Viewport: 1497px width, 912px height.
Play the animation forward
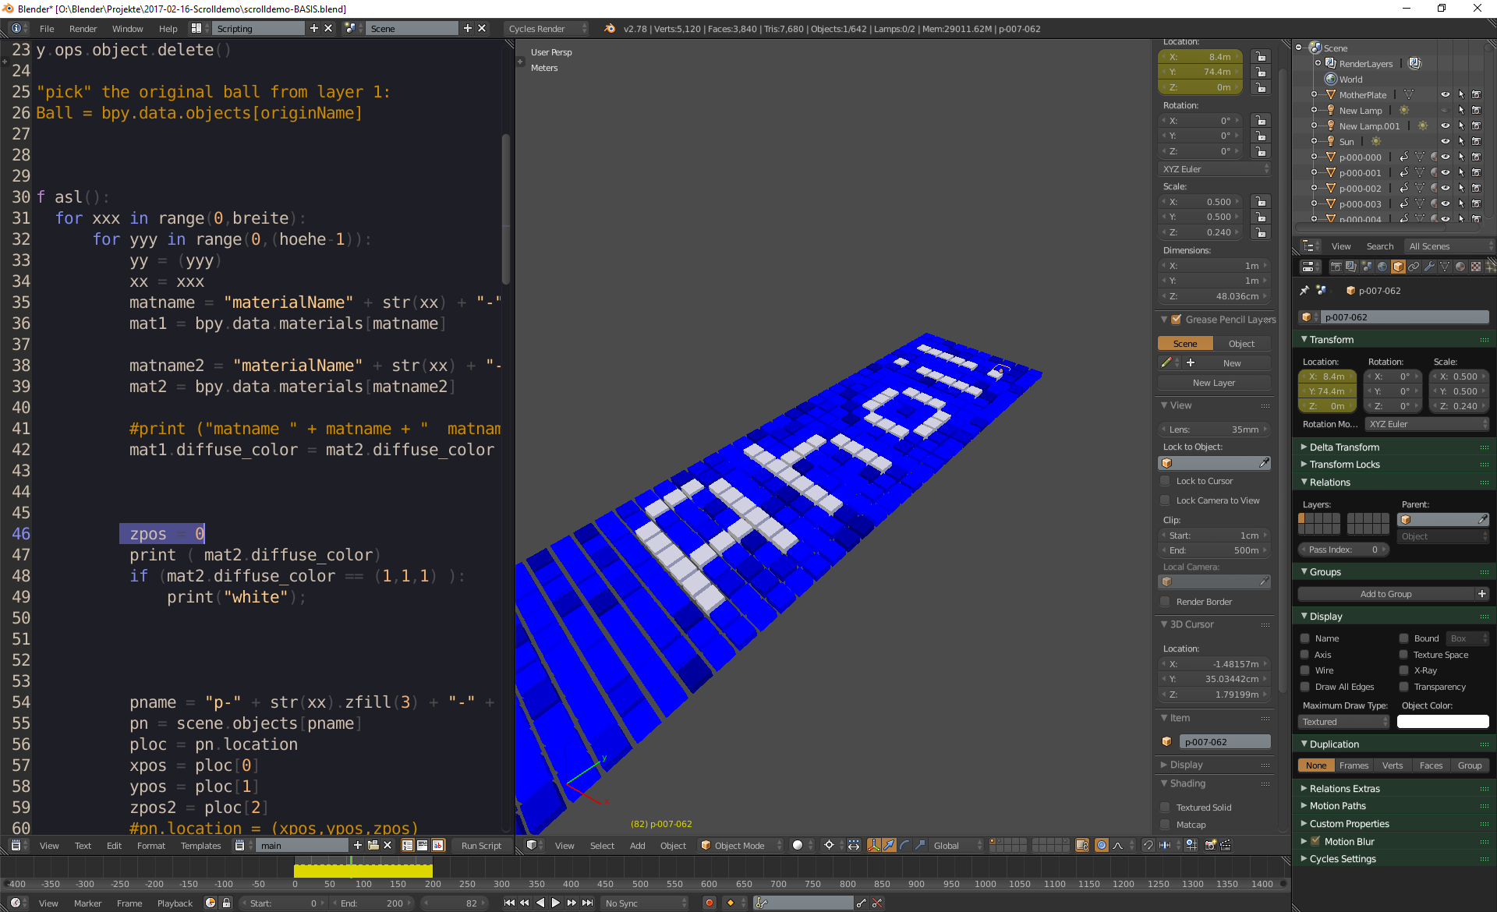556,903
